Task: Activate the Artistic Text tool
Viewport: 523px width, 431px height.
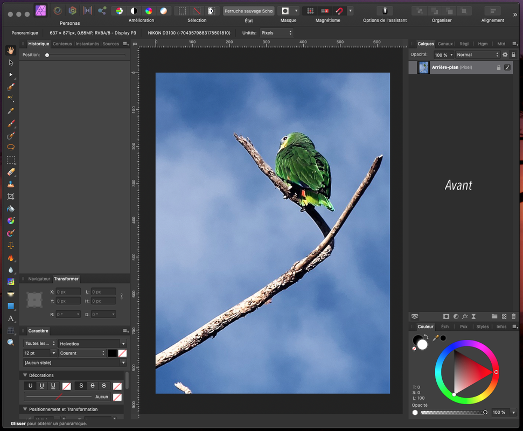Action: pyautogui.click(x=11, y=318)
